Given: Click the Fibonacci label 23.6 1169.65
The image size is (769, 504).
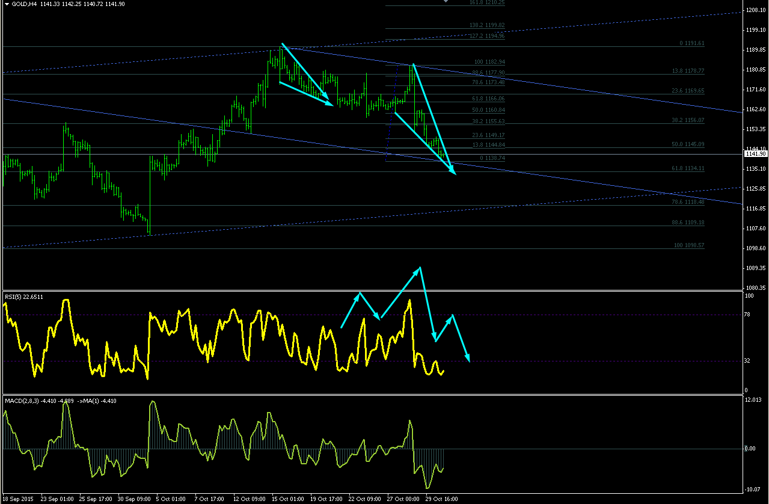Looking at the screenshot, I should [688, 90].
